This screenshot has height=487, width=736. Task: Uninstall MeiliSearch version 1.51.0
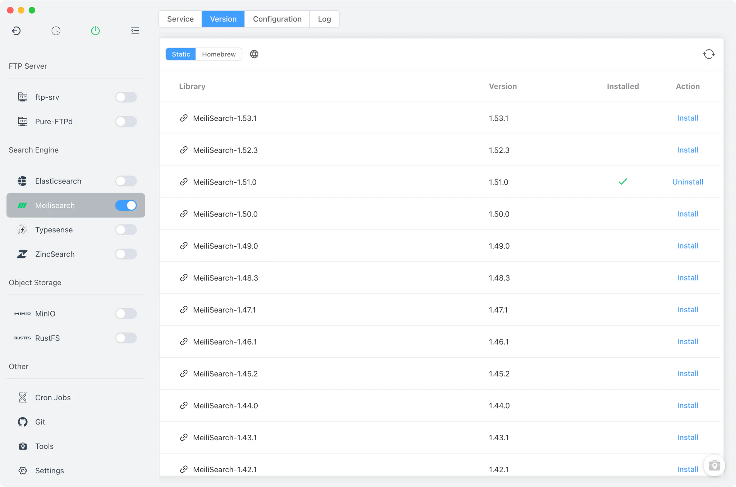[687, 182]
